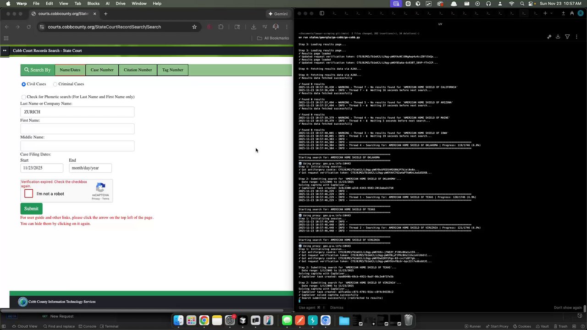Launch Google Chrome from the Dock
The width and height of the screenshot is (587, 330).
(204, 320)
